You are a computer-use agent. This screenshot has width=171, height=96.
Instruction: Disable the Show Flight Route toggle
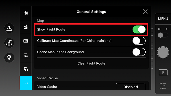coord(139,29)
